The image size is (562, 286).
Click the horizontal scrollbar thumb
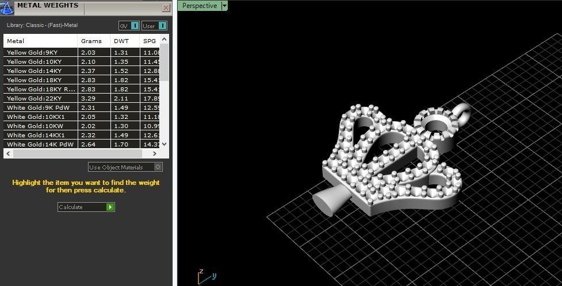pos(78,153)
